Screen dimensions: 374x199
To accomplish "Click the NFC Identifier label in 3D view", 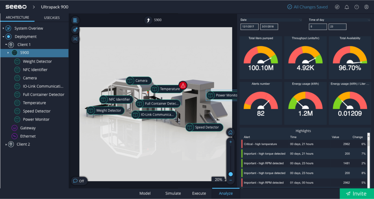I will click(116, 99).
